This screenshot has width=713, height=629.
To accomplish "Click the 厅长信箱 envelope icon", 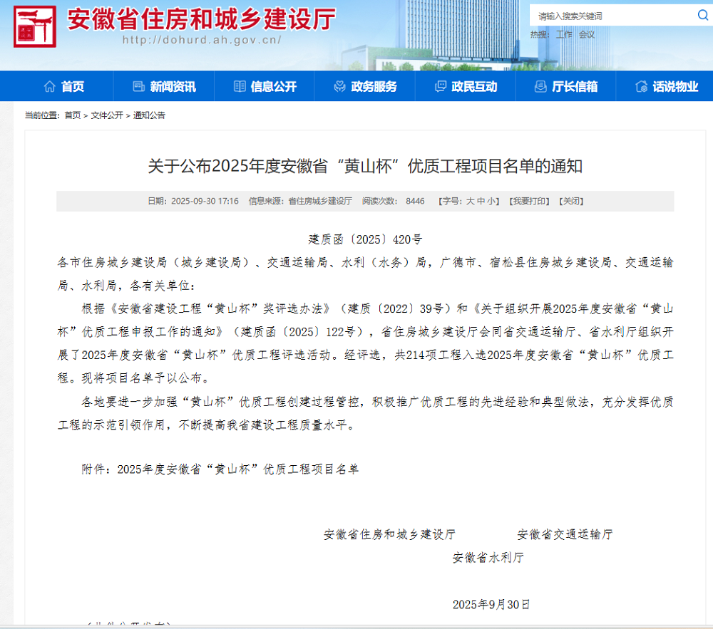I will click(x=539, y=85).
